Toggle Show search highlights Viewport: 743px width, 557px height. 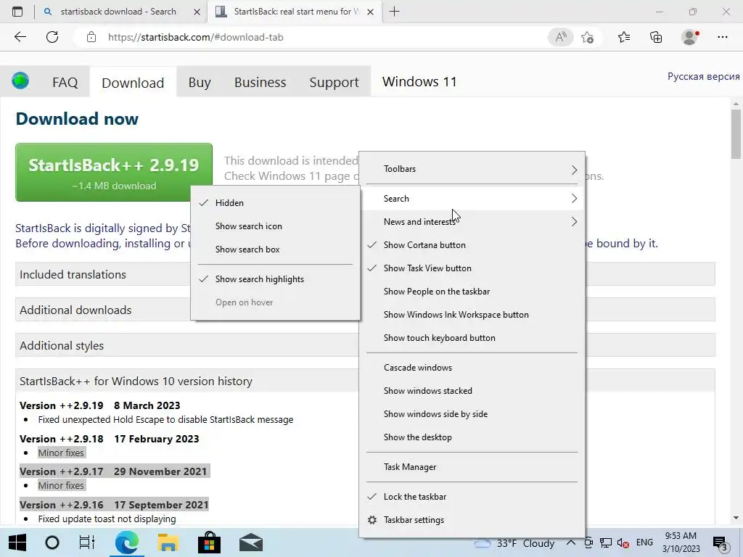coord(275,279)
